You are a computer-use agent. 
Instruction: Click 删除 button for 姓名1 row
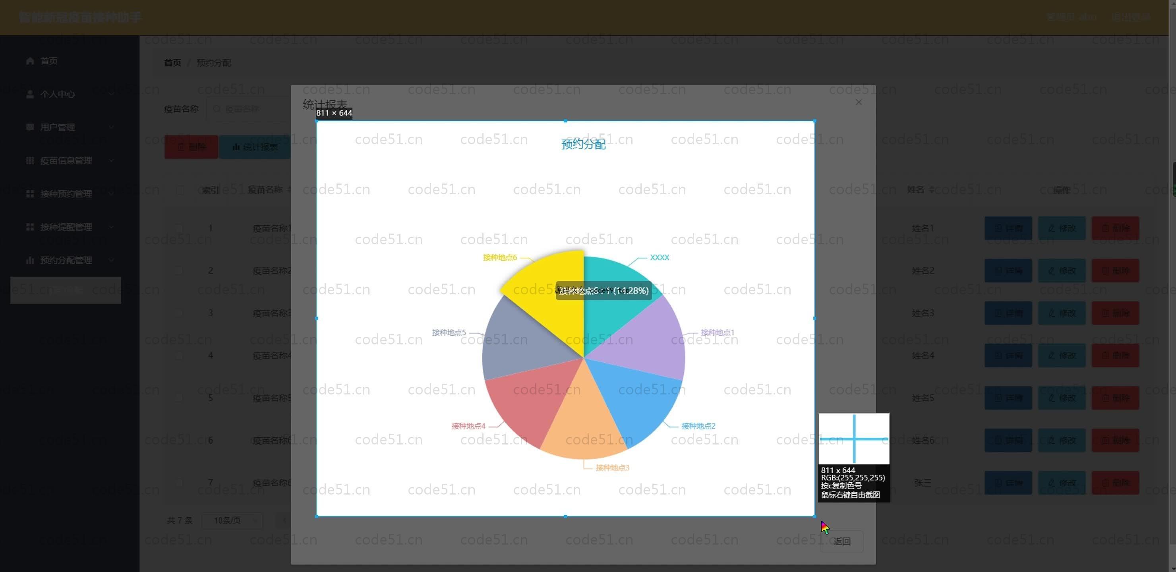tap(1115, 228)
